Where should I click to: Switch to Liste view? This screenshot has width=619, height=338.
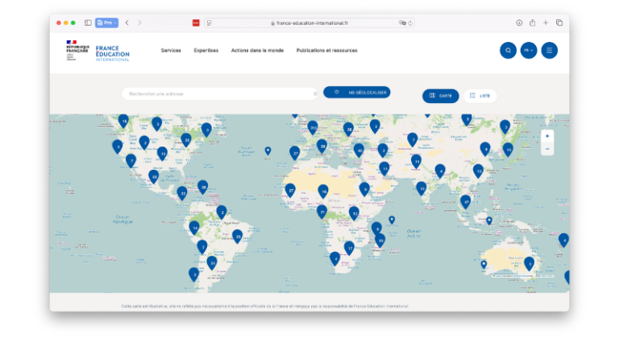point(480,95)
